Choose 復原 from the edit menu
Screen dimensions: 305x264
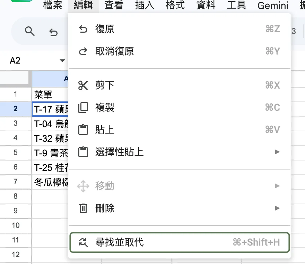[180, 29]
